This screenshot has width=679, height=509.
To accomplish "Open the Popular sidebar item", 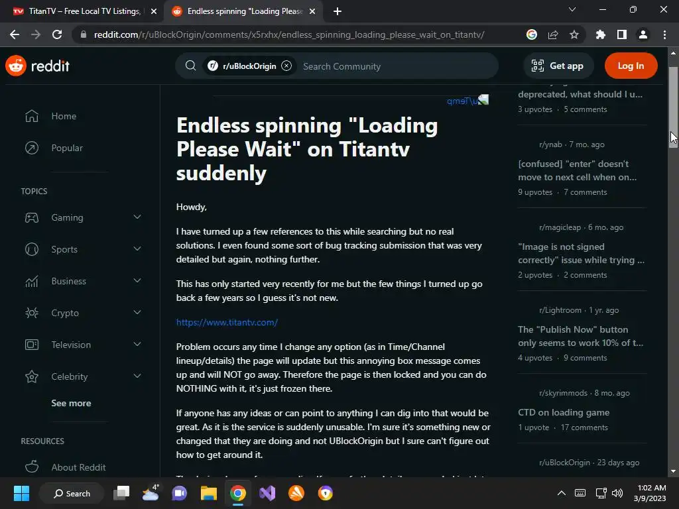I will pyautogui.click(x=67, y=148).
